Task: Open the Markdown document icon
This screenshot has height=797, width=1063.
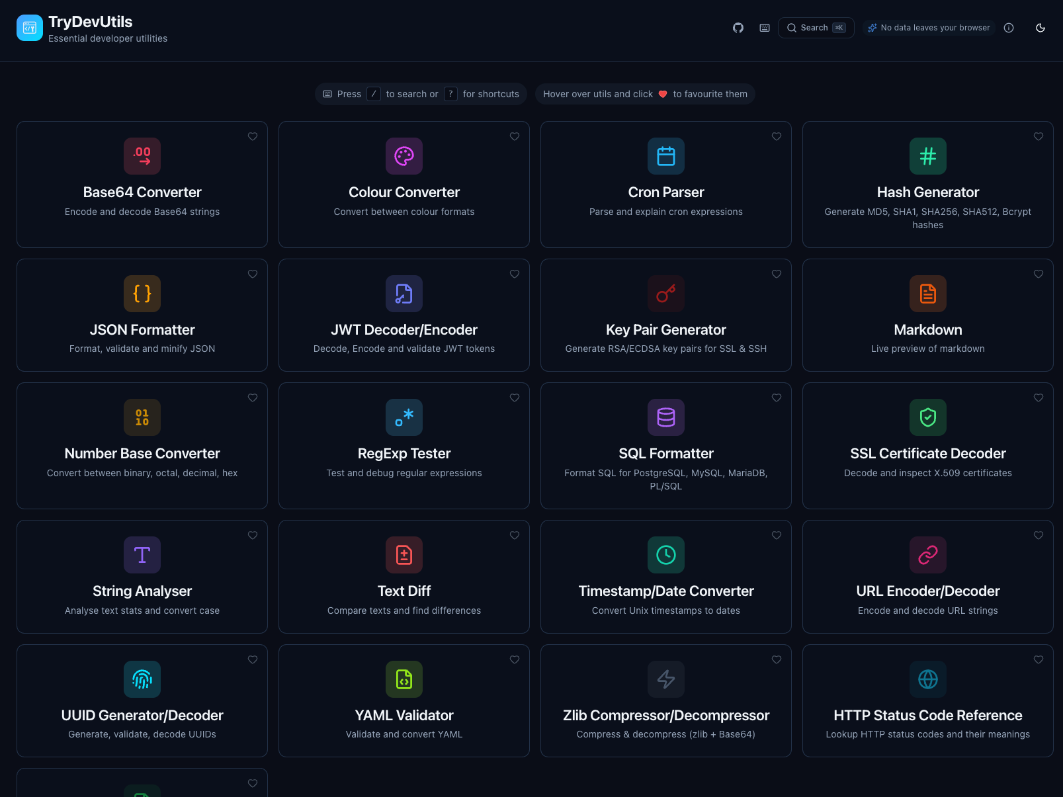Action: [x=928, y=294]
